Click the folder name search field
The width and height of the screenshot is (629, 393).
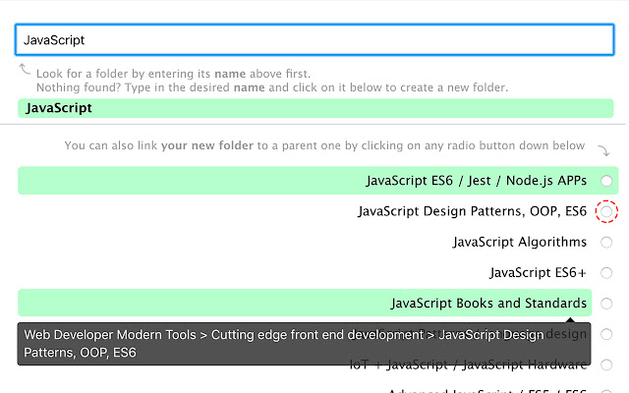314,39
